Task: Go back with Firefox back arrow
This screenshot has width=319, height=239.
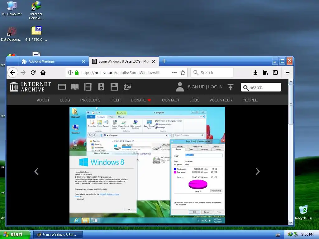Action: [12, 73]
